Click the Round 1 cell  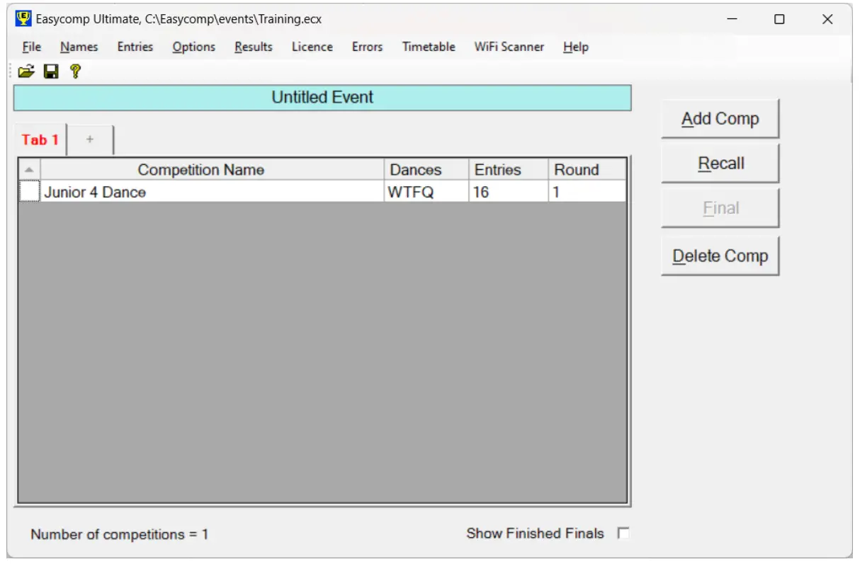[x=587, y=191]
